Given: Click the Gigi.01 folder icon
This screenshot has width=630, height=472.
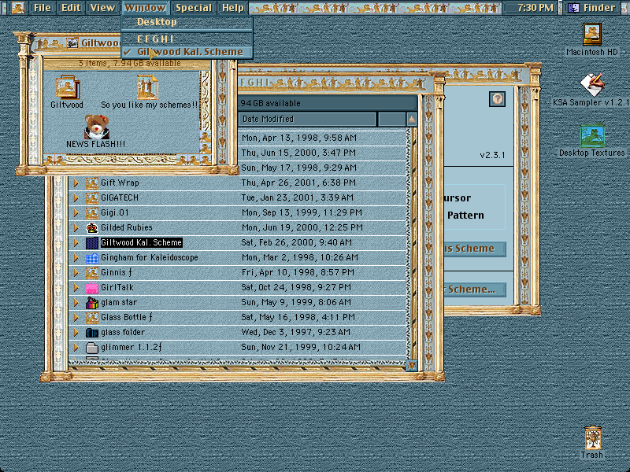Looking at the screenshot, I should [92, 212].
